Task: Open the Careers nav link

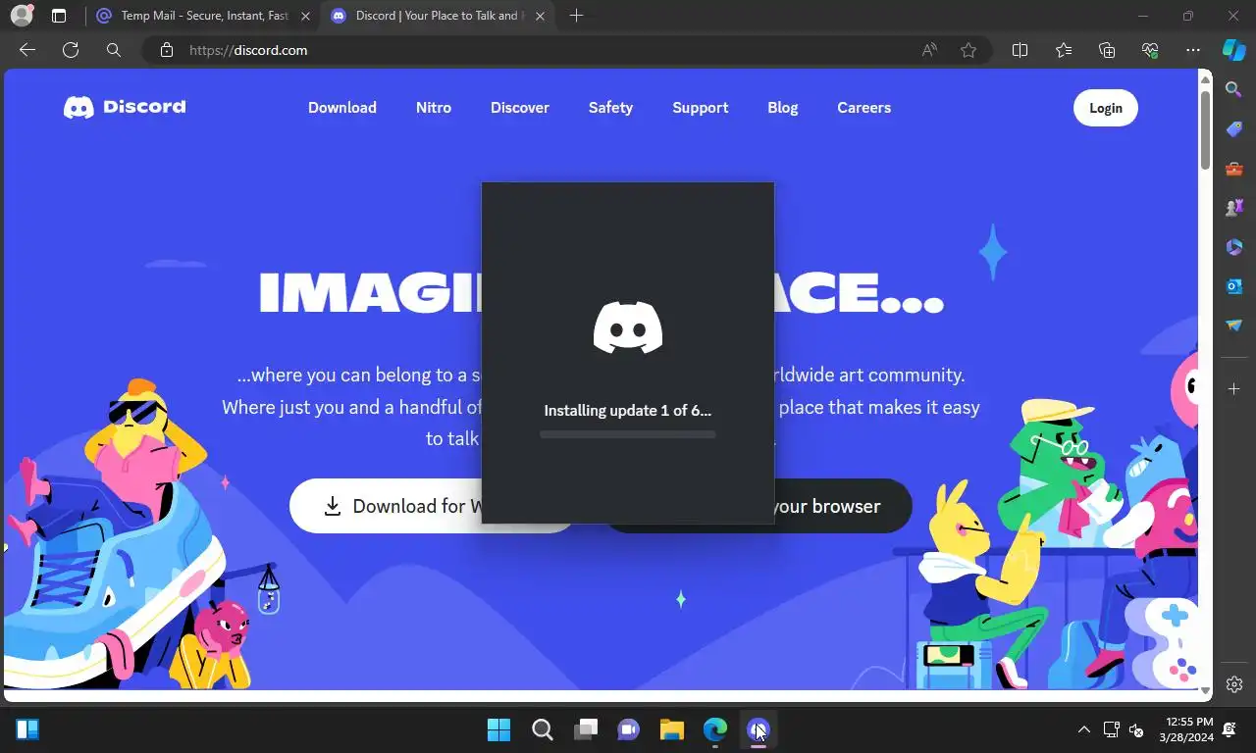Action: [864, 108]
